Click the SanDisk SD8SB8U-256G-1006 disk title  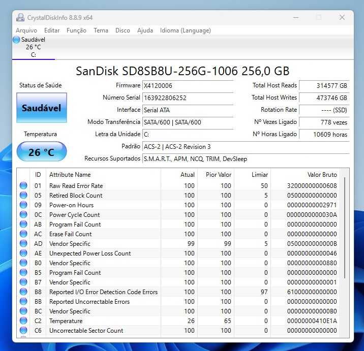pos(183,71)
